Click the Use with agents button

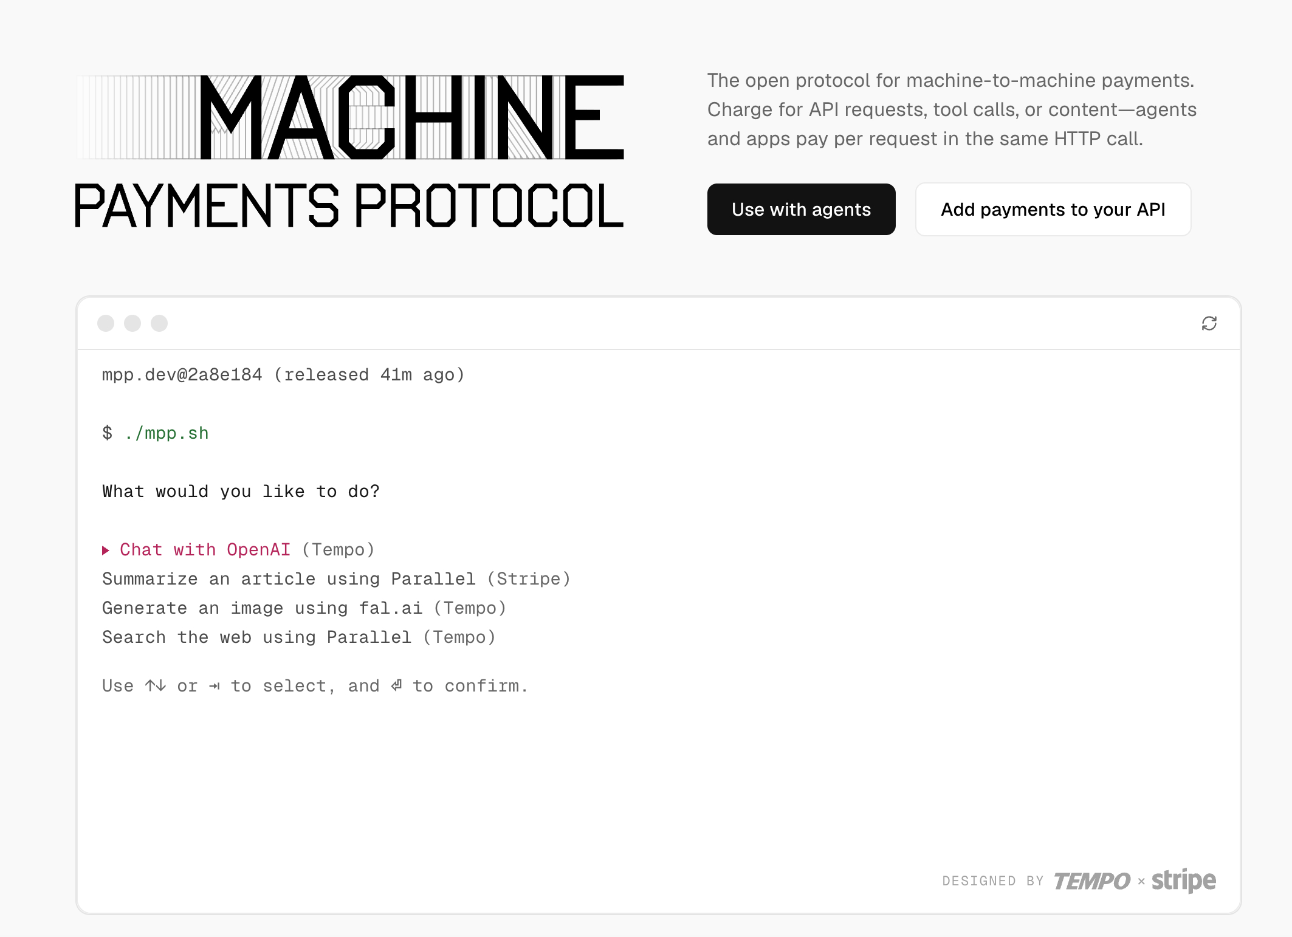(x=801, y=209)
